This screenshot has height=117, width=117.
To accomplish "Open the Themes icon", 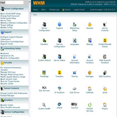I will click(75, 73).
